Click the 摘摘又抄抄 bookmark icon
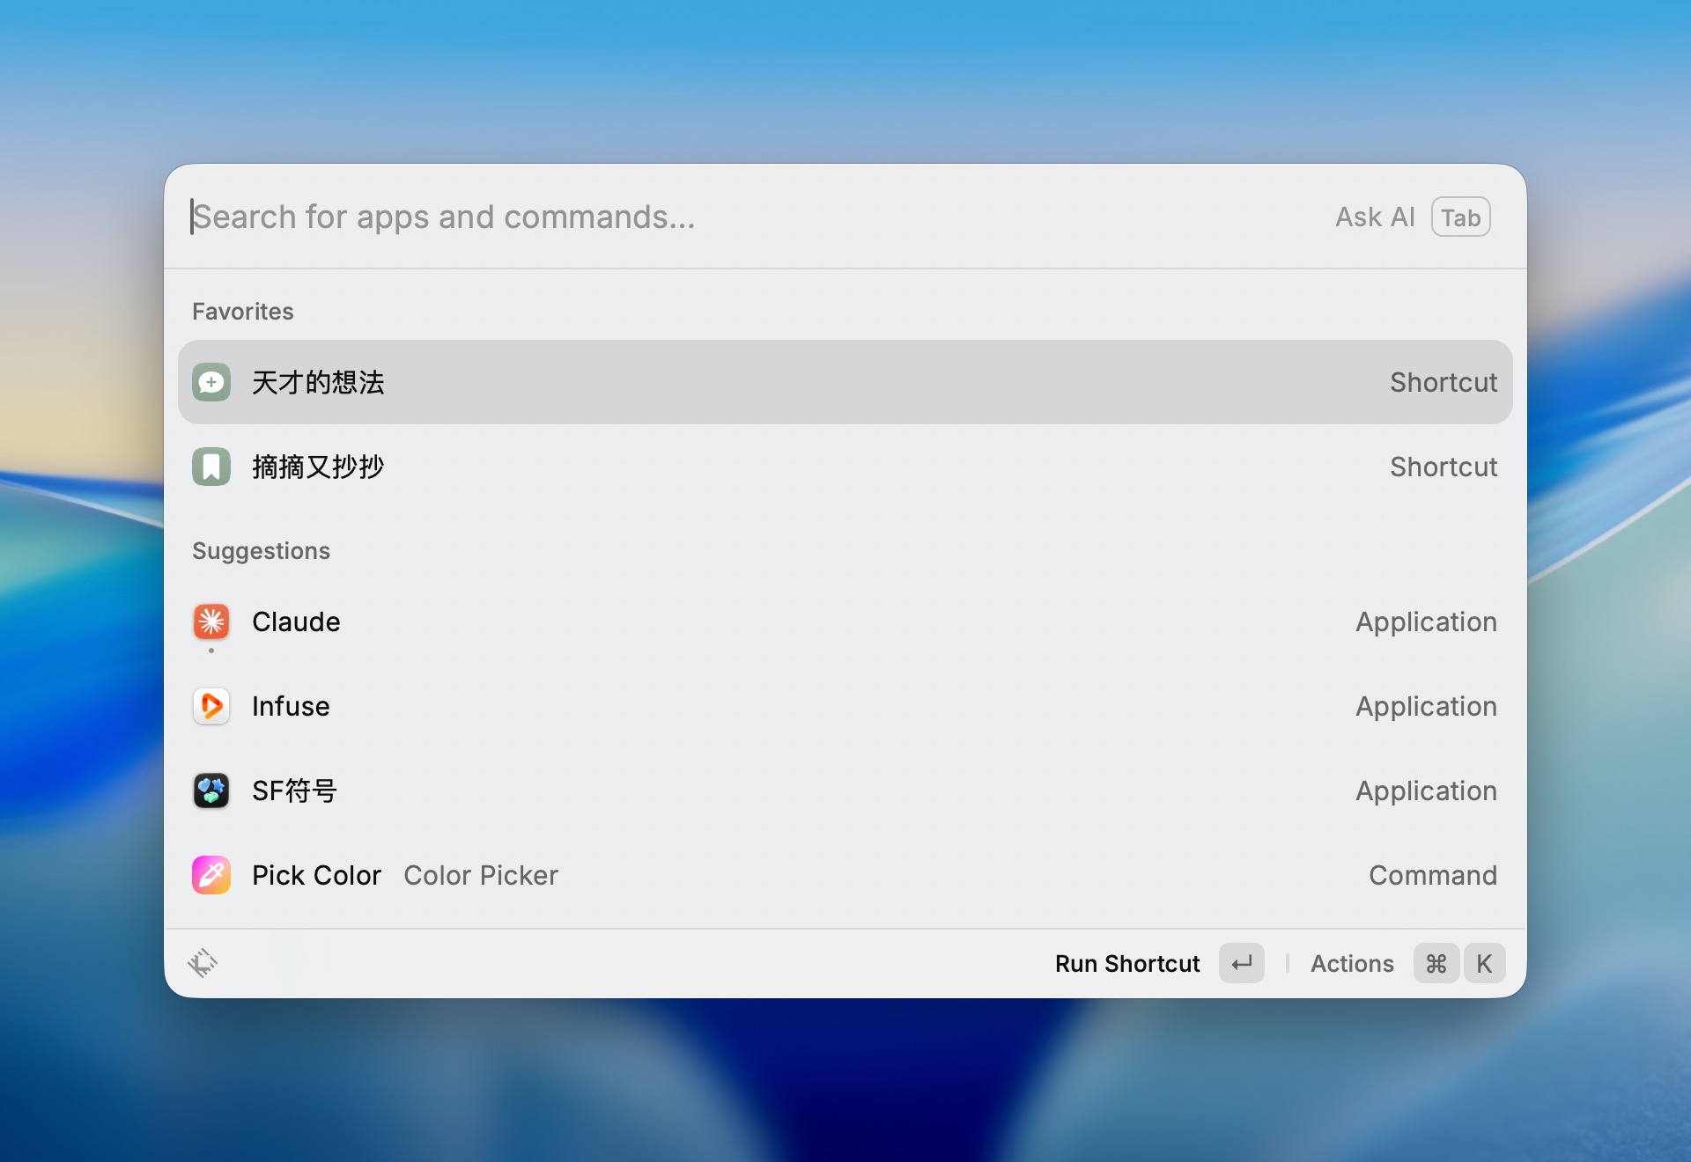 211,467
